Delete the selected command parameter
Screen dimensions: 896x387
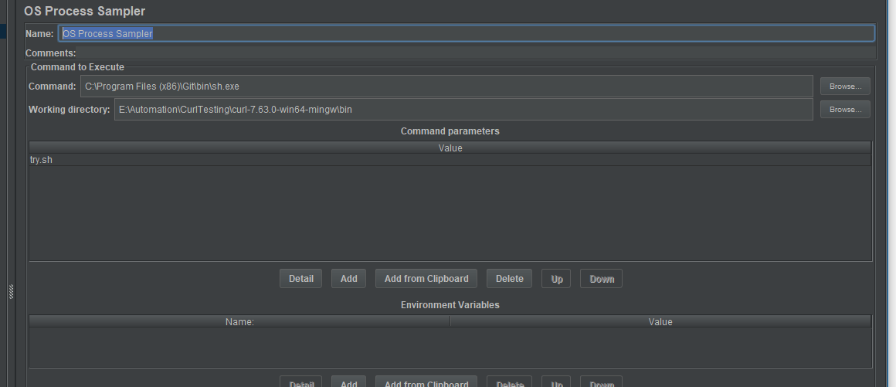pos(509,279)
